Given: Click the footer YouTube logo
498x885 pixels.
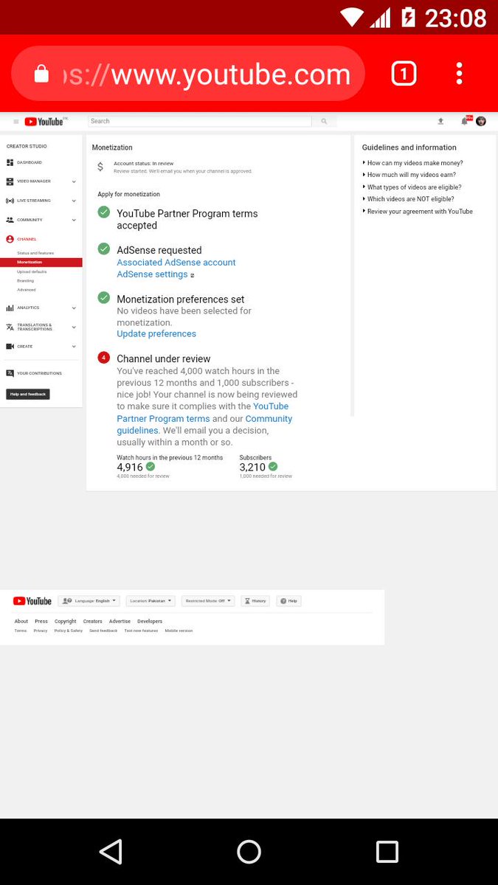Looking at the screenshot, I should 32,601.
